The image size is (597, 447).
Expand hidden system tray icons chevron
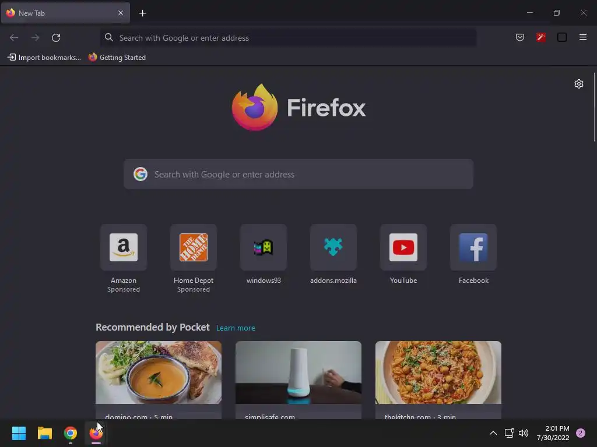tap(493, 433)
